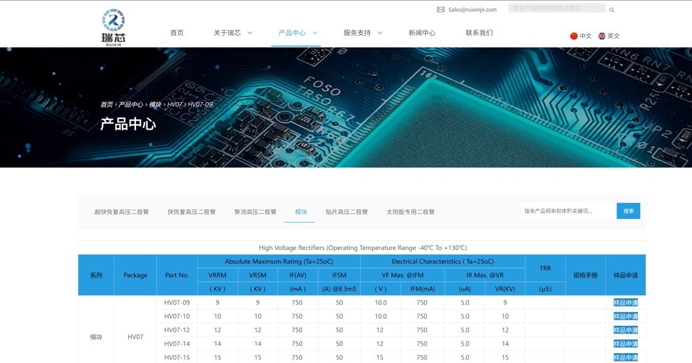Open the 首页 navigation item

177,33
